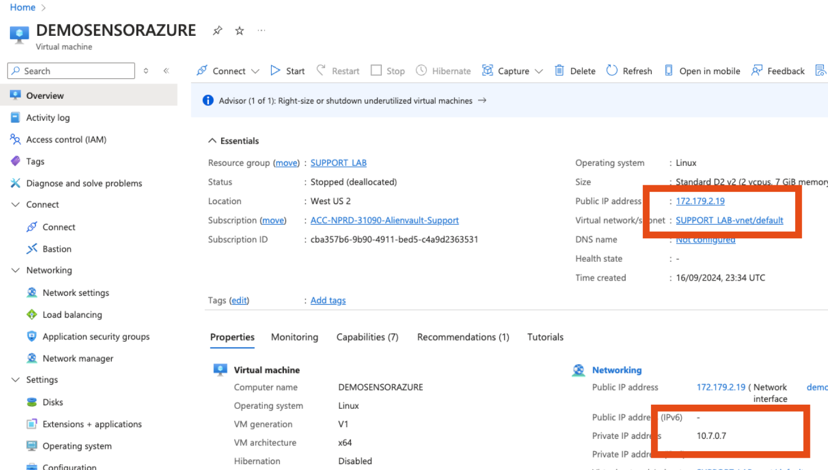The width and height of the screenshot is (828, 470).
Task: Open the Connect dropdown arrow in the toolbar
Action: (x=255, y=71)
